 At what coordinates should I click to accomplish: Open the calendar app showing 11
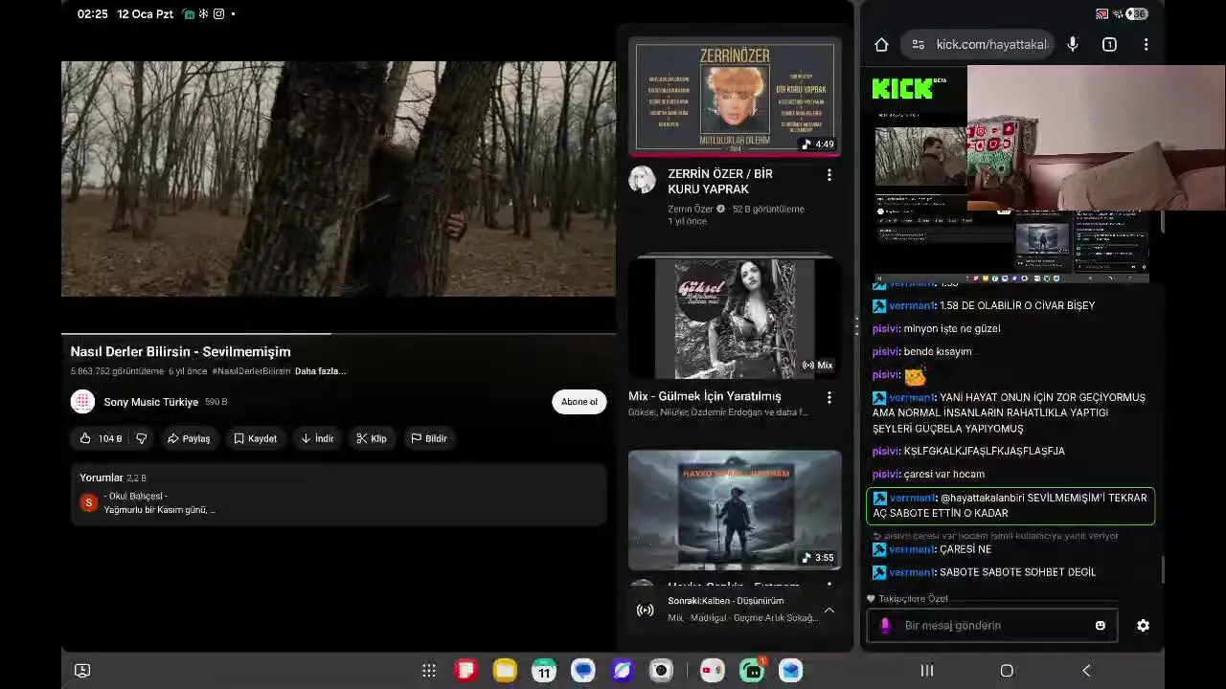coord(544,671)
